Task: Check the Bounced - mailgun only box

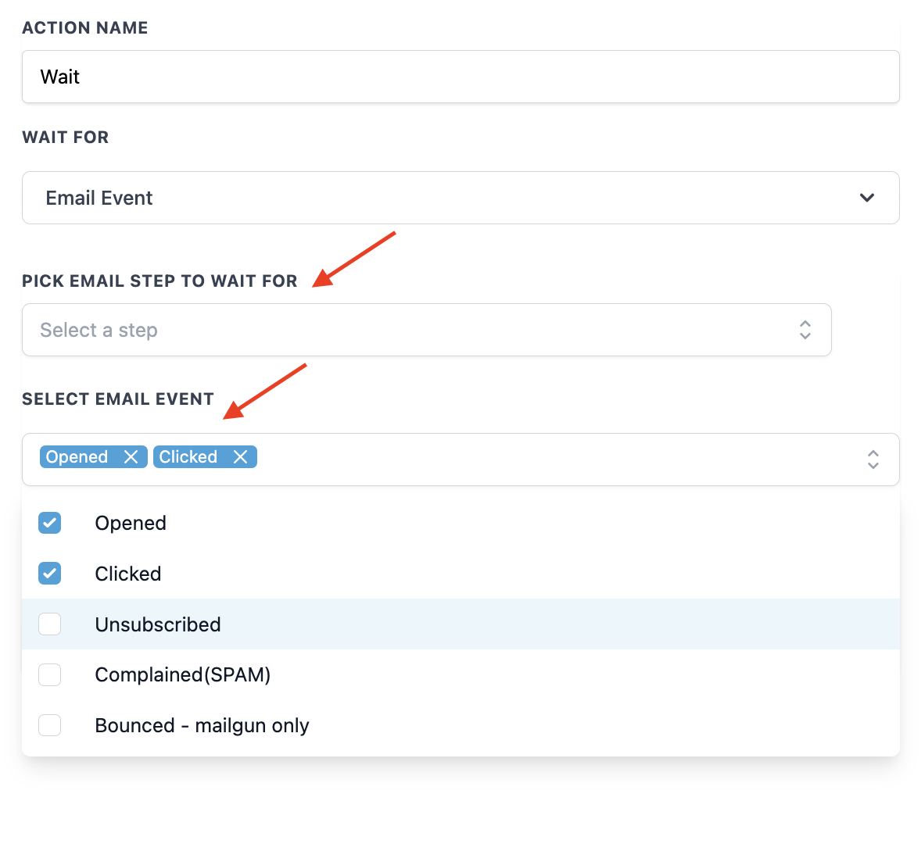Action: click(x=50, y=725)
